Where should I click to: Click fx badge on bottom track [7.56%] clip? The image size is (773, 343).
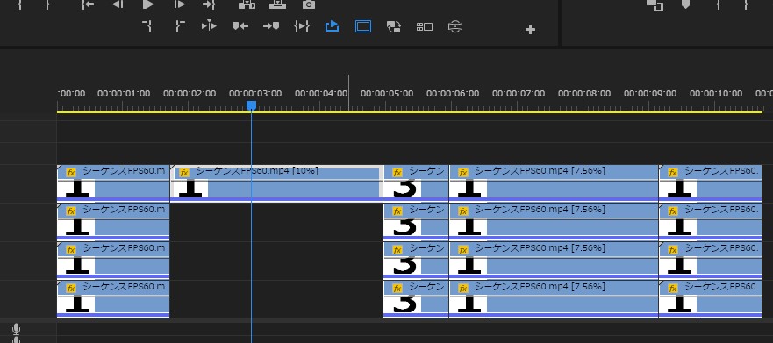(x=462, y=289)
